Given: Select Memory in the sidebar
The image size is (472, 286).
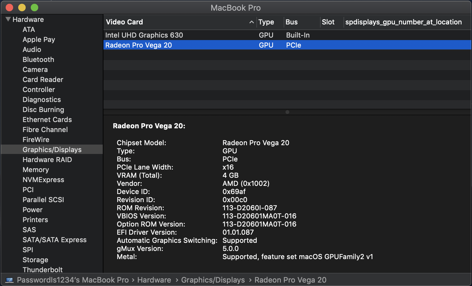Looking at the screenshot, I should [x=36, y=170].
